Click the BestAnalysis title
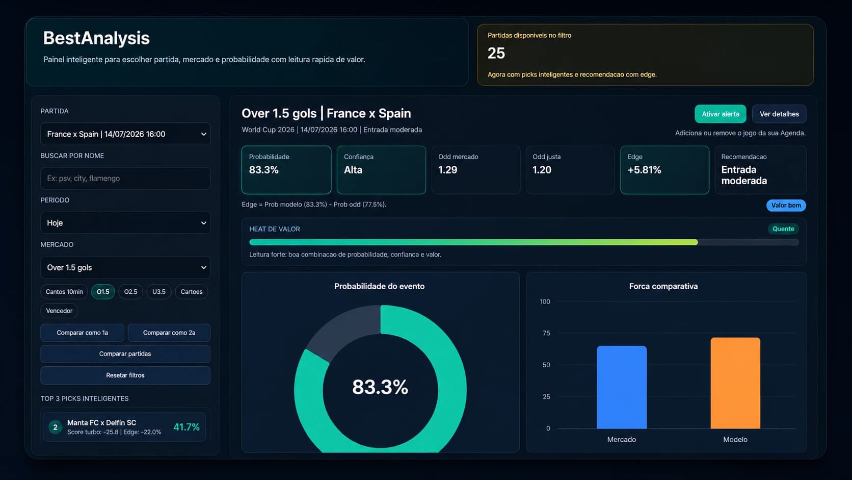 coord(96,38)
